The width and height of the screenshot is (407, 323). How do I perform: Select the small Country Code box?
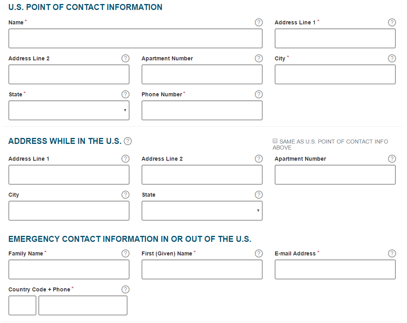[22, 305]
